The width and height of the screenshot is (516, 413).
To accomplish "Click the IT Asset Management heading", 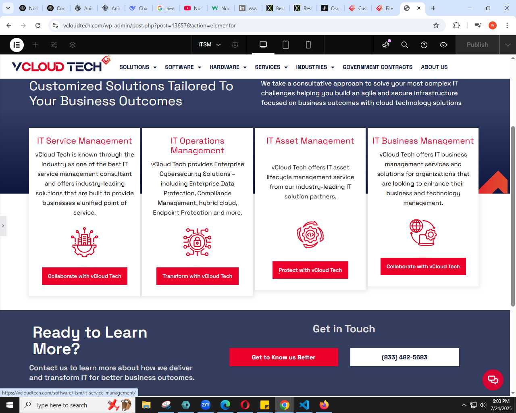I will tap(310, 141).
